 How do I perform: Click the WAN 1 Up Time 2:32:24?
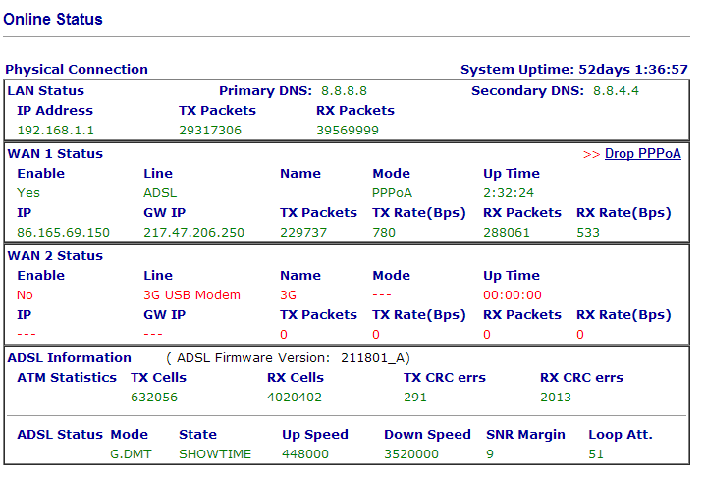(x=509, y=193)
